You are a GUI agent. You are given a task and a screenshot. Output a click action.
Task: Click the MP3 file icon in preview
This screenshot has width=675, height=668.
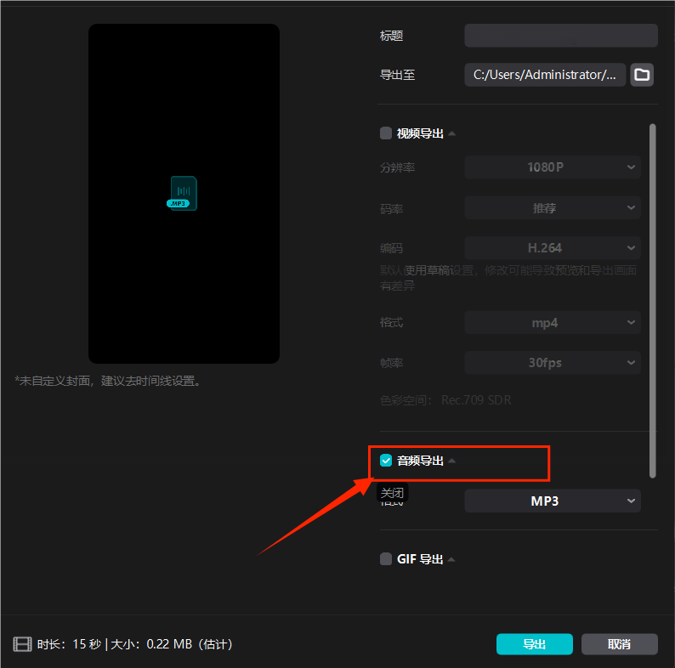(x=183, y=193)
